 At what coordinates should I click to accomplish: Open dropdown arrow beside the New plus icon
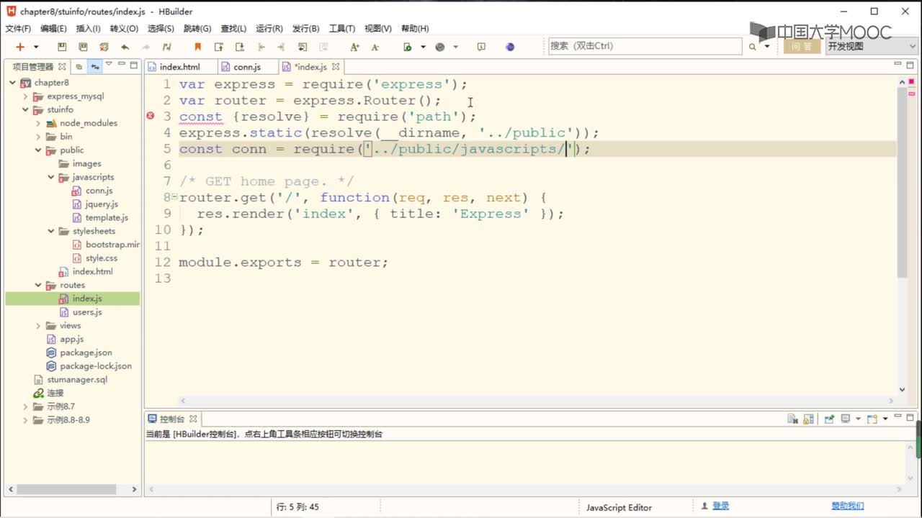tap(36, 47)
